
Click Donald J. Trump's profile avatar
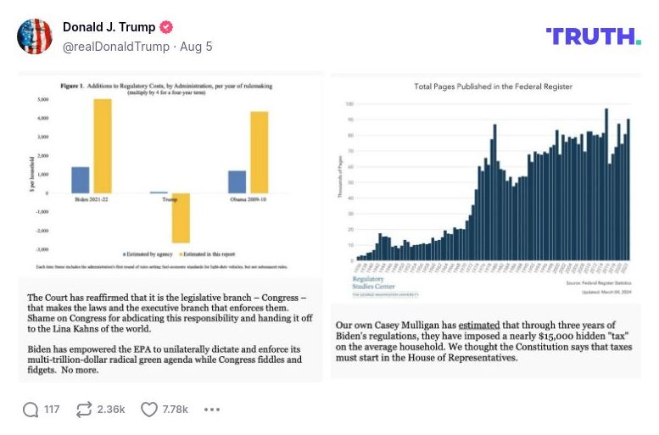click(x=35, y=36)
